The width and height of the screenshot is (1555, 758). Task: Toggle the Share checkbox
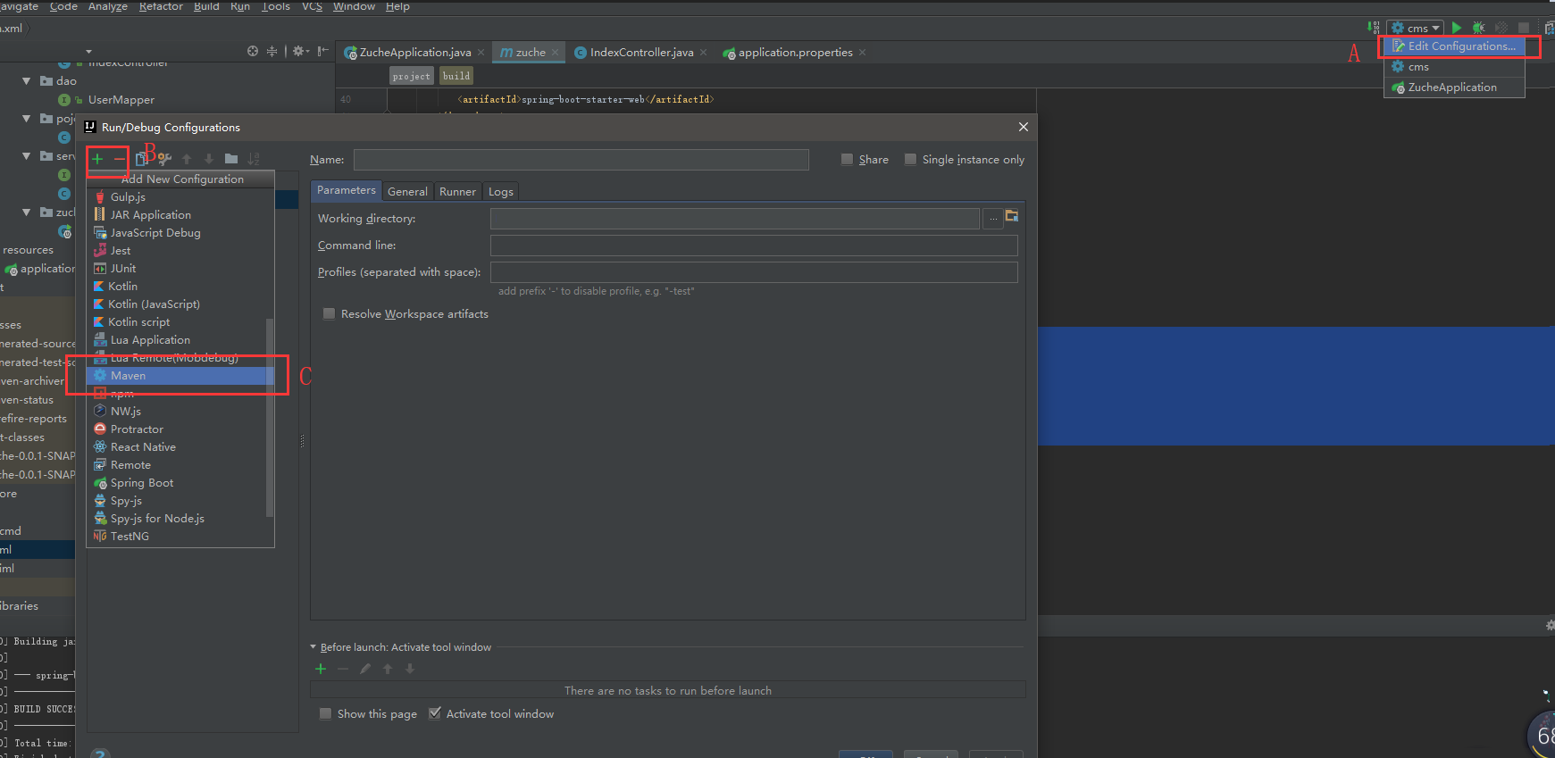point(847,160)
